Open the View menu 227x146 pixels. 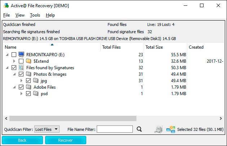point(20,15)
